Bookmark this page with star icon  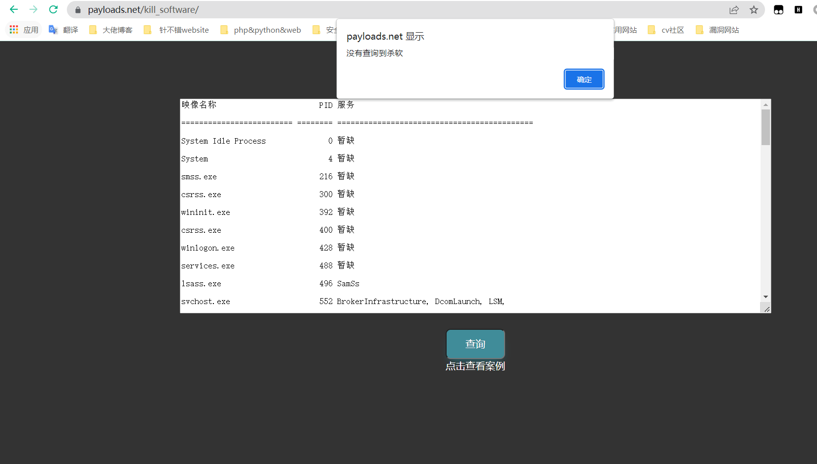point(754,10)
